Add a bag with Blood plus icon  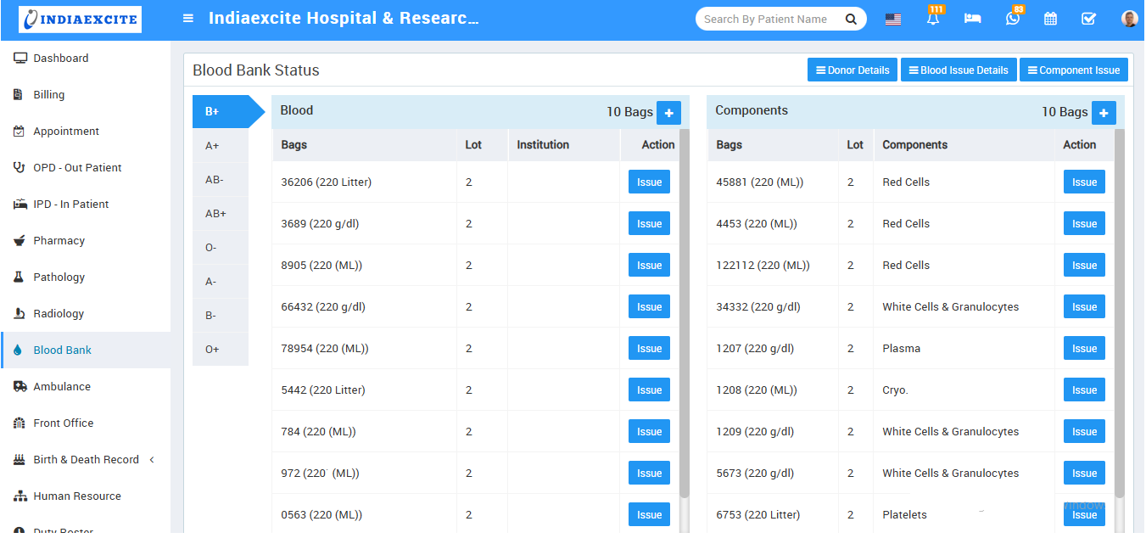coord(668,113)
